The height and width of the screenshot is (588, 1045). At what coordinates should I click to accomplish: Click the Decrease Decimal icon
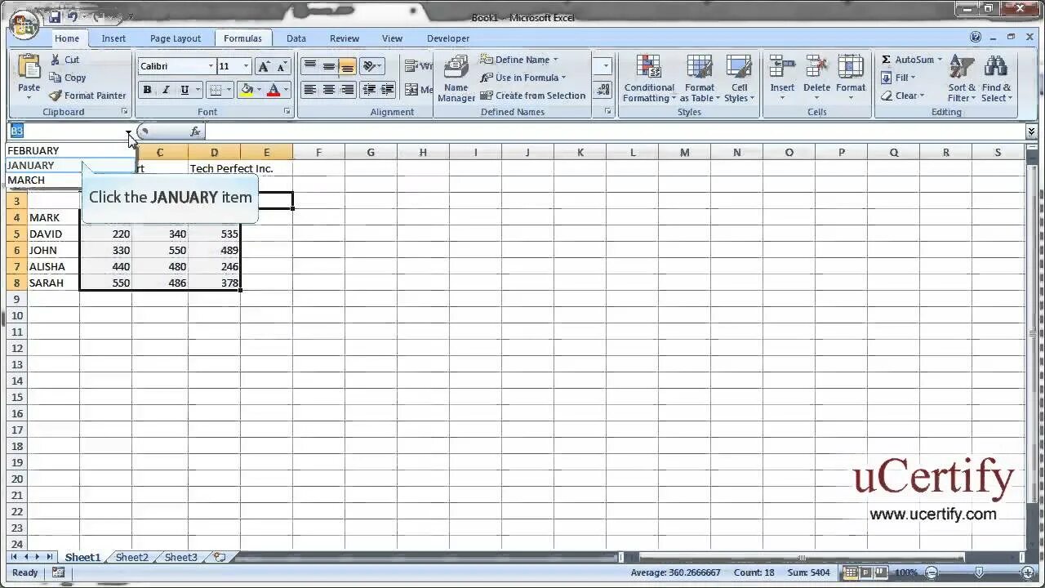pyautogui.click(x=603, y=90)
